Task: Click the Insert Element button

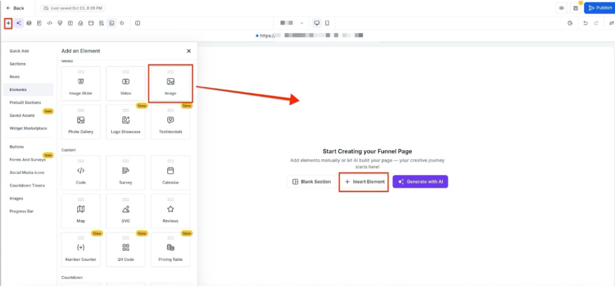Action: point(365,182)
